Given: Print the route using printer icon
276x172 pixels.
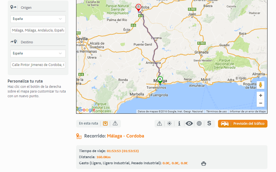Looking at the screenshot, I should (204, 164).
